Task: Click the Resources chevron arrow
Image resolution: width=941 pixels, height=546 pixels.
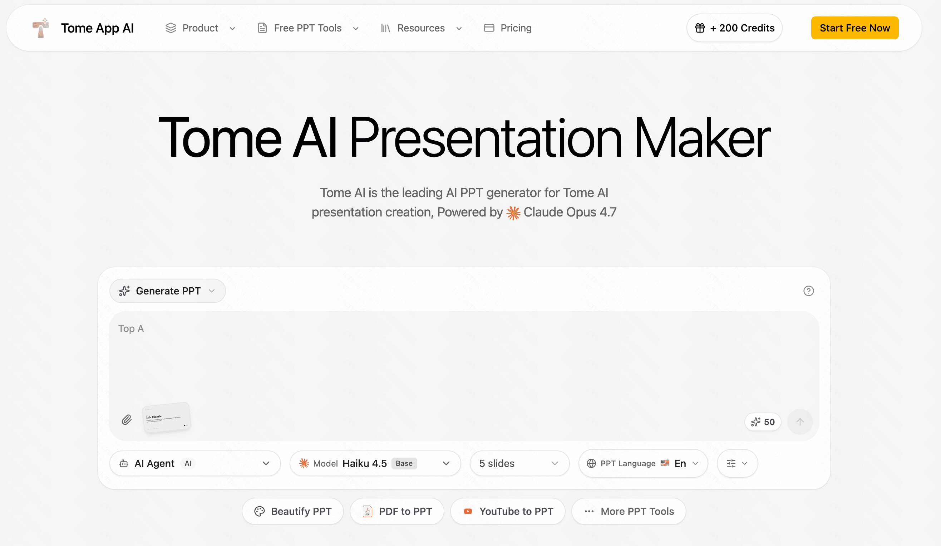Action: [459, 28]
